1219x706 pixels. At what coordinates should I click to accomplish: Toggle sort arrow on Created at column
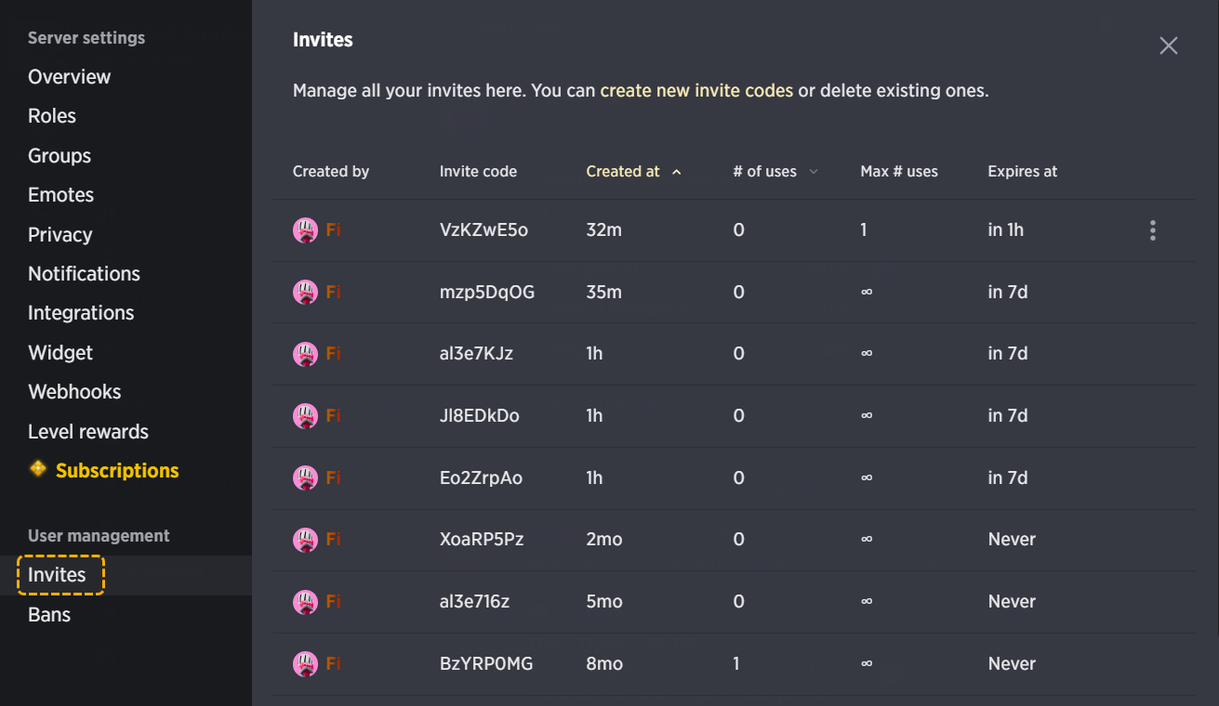tap(676, 172)
